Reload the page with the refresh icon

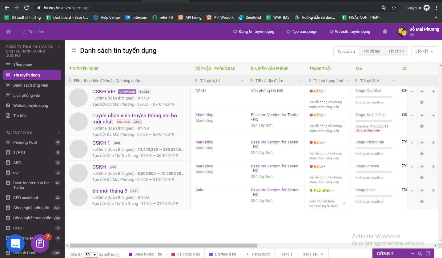pos(26,8)
